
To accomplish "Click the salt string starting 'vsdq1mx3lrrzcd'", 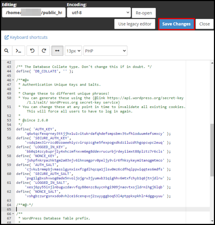I will 94,143.
